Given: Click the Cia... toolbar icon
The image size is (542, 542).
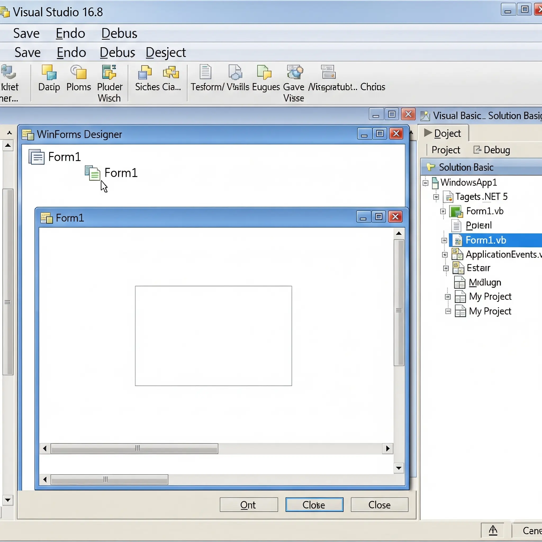Looking at the screenshot, I should (171, 72).
